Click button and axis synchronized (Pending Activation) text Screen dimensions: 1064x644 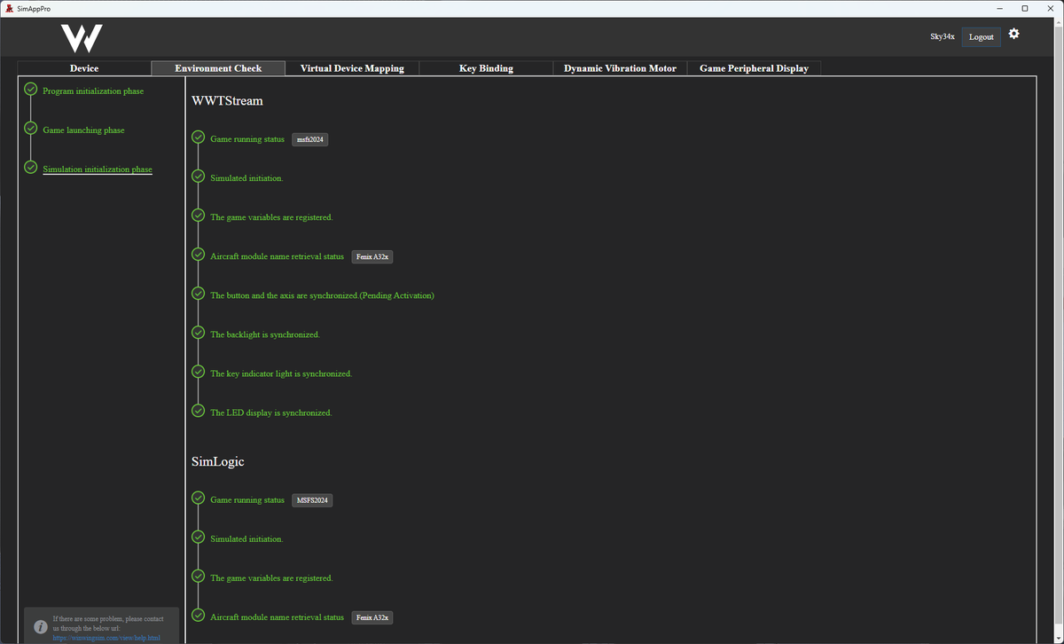click(x=322, y=295)
